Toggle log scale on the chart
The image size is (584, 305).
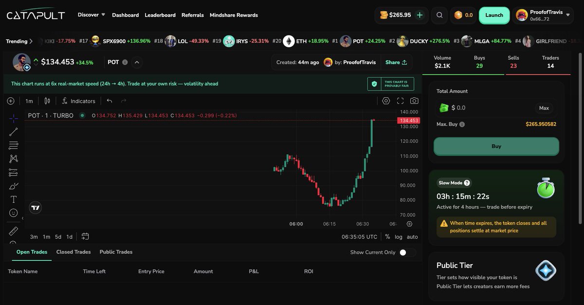[x=399, y=237]
